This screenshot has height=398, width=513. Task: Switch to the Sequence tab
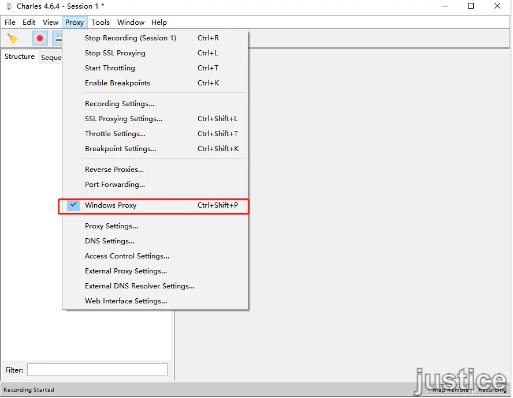click(x=51, y=58)
